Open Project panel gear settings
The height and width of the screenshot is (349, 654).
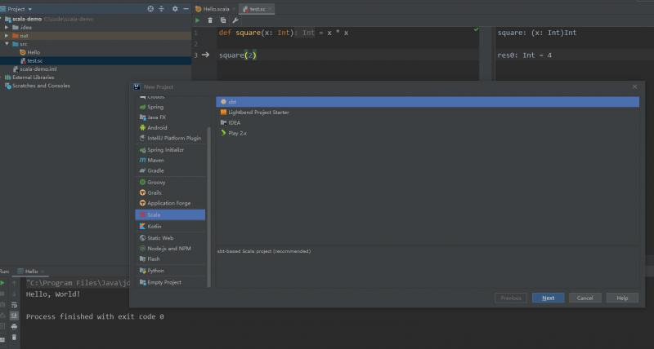175,9
